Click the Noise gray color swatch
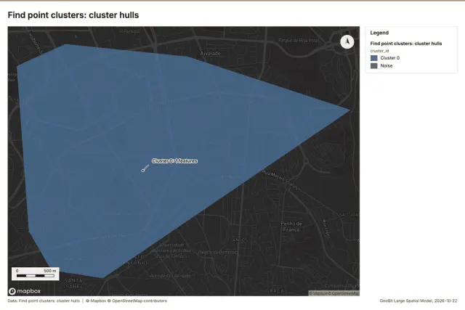This screenshot has width=465, height=310. (374, 66)
